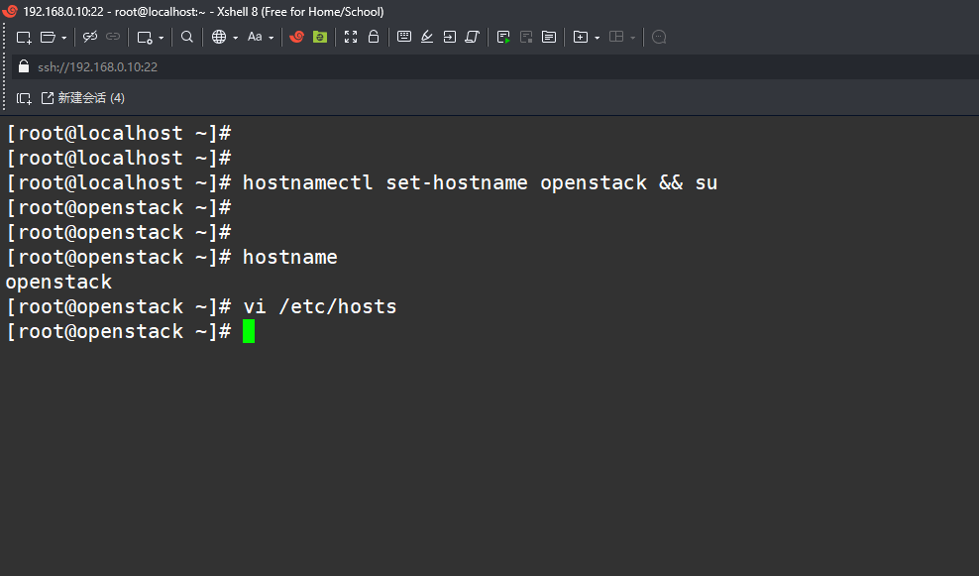The height and width of the screenshot is (576, 979).
Task: Toggle full screen mode icon
Action: [x=351, y=37]
